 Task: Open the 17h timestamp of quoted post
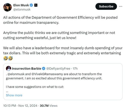[75, 69]
